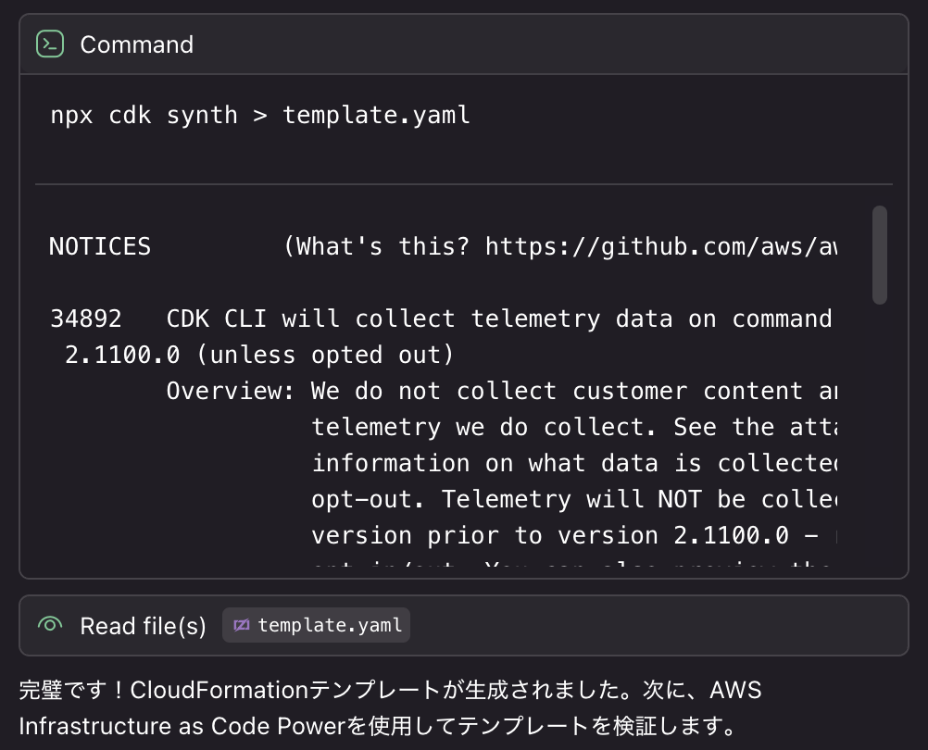Click the command output scrollbar thumb
Viewport: 928px width, 750px height.
tap(879, 255)
